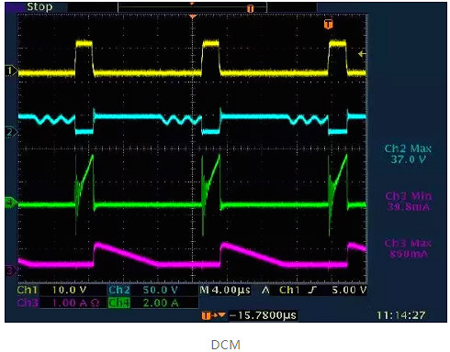Click the trigger source 'Ch1' readout
The width and height of the screenshot is (450, 352).
288,290
